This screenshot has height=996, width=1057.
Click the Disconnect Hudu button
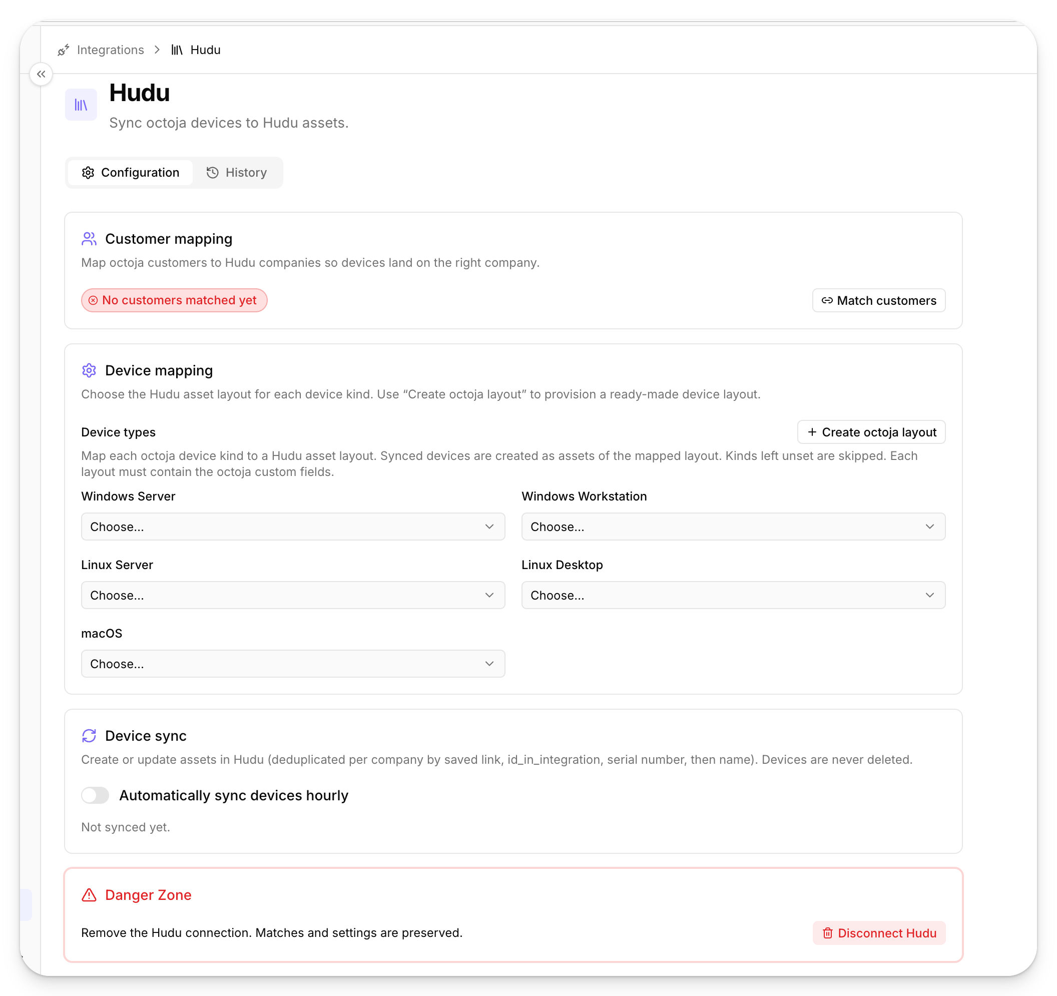(x=879, y=933)
